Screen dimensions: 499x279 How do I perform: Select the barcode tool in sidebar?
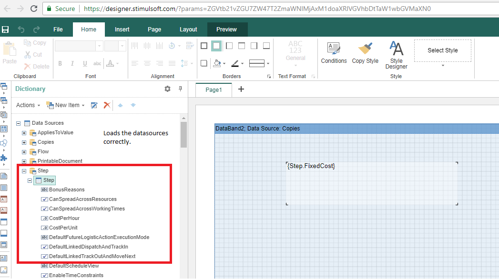[4, 129]
